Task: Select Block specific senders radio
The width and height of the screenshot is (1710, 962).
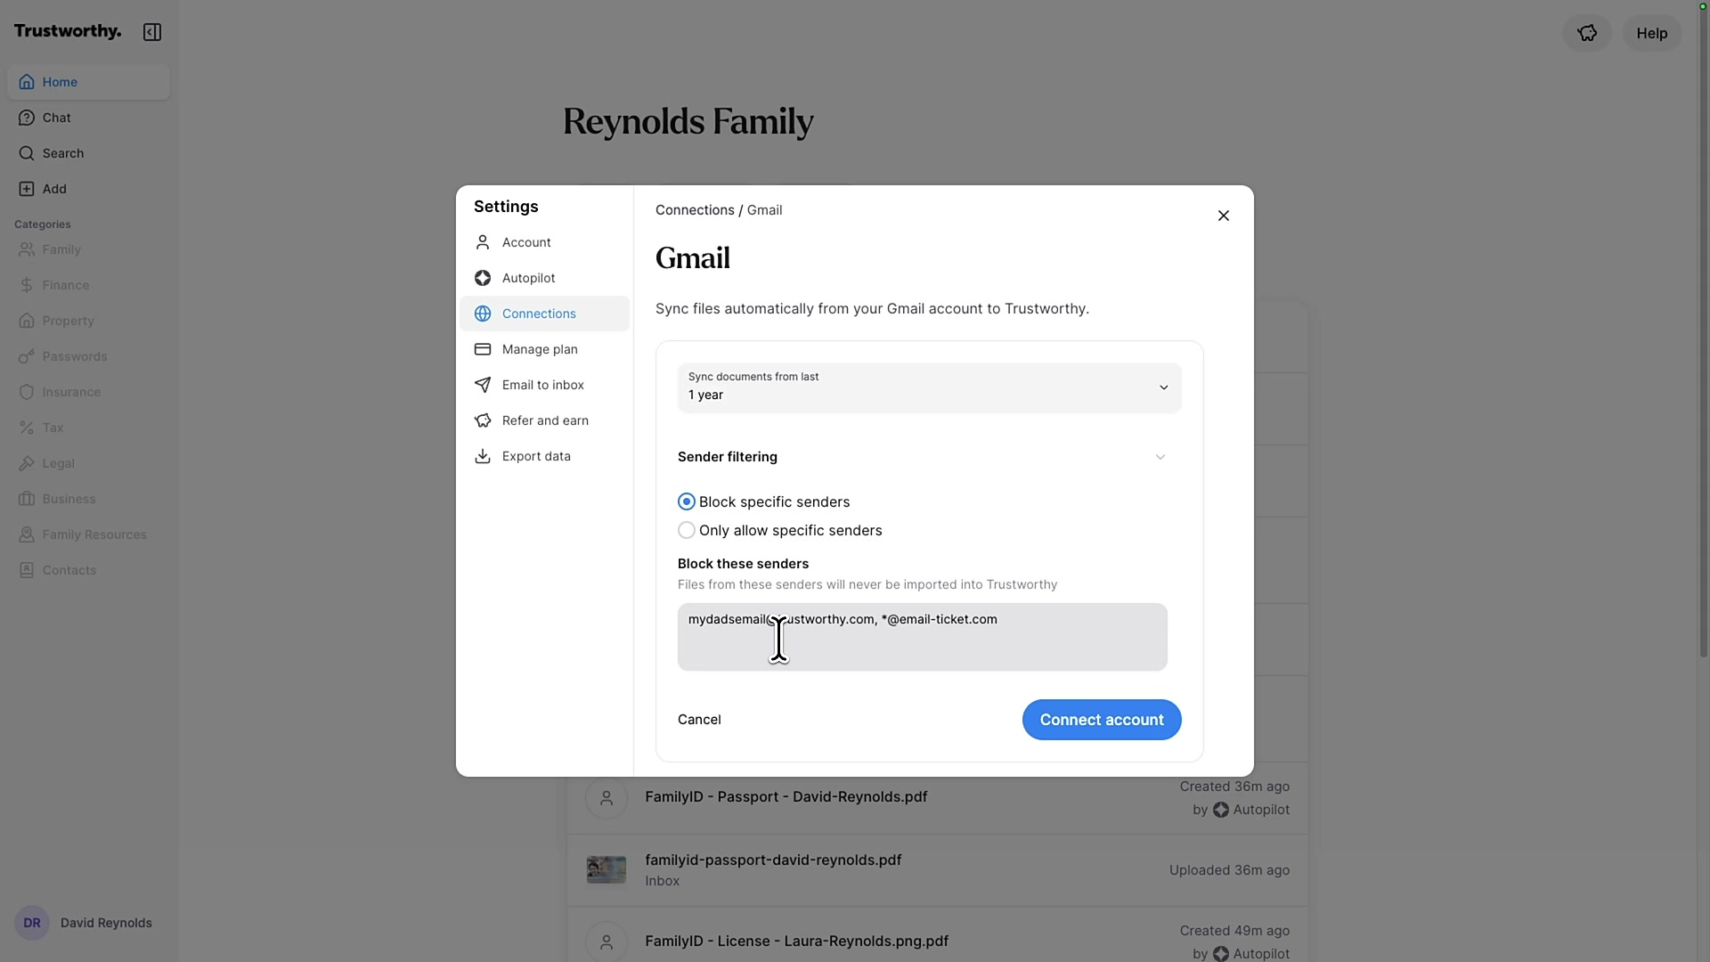Action: point(687,502)
